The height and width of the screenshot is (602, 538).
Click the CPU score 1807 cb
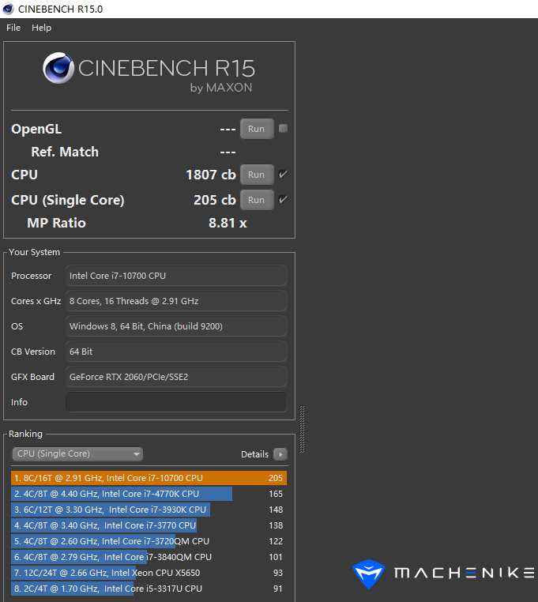pos(211,175)
